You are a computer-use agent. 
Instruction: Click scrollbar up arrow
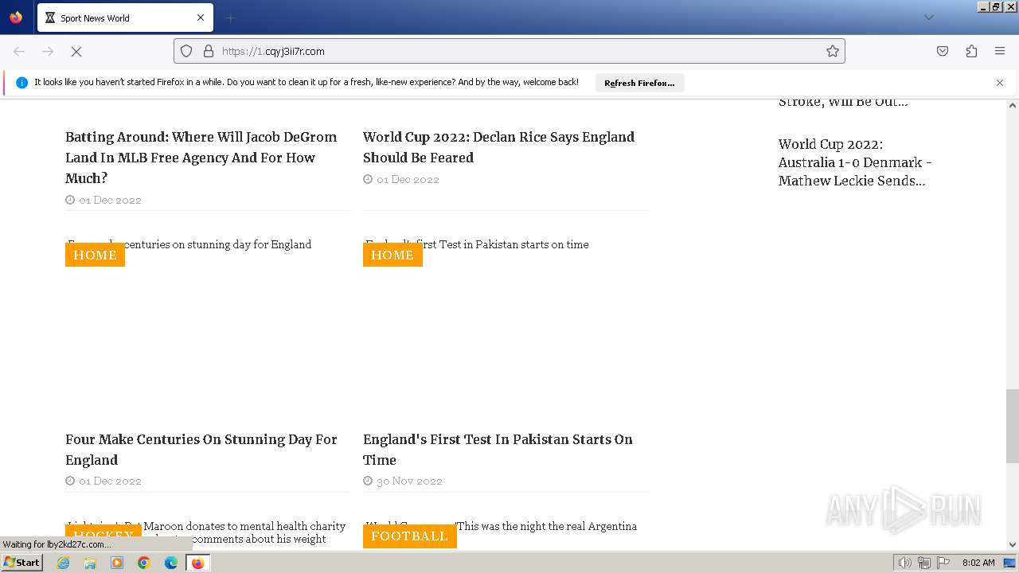tap(1013, 105)
